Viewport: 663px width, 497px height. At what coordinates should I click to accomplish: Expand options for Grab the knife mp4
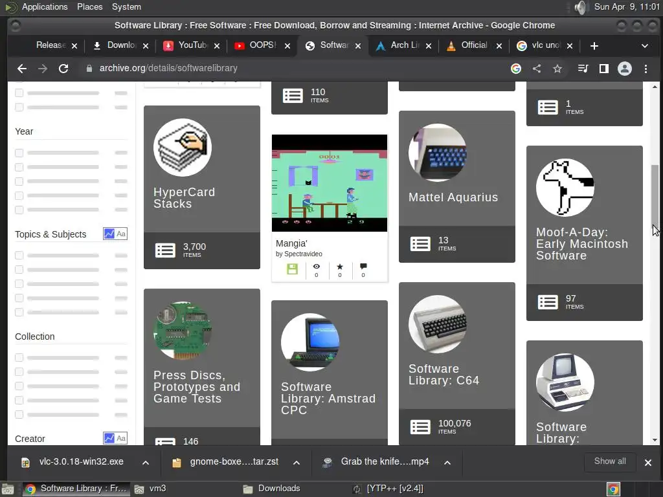tap(447, 463)
